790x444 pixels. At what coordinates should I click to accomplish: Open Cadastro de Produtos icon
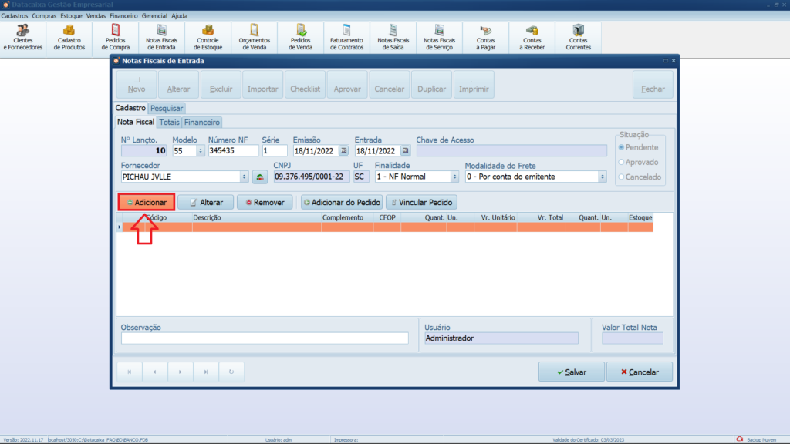click(69, 37)
